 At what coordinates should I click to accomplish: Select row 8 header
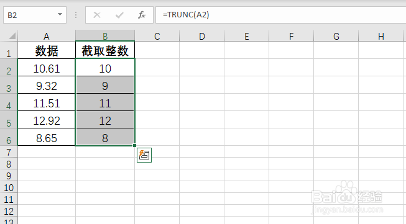click(x=9, y=164)
